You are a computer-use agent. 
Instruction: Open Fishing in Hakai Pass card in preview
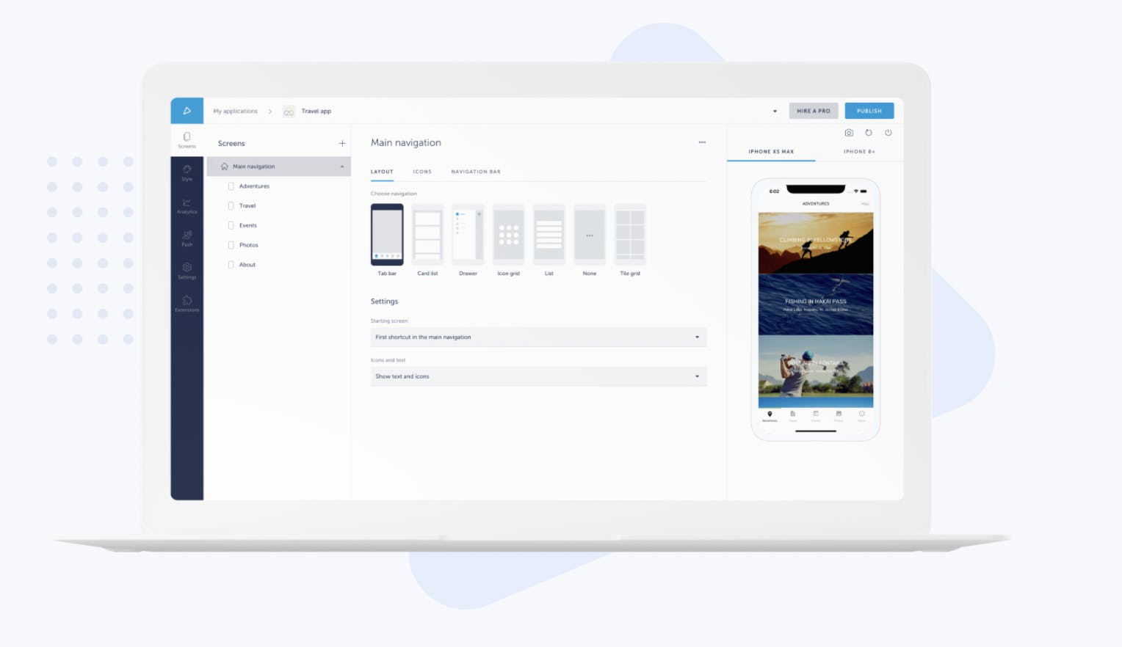click(x=816, y=304)
